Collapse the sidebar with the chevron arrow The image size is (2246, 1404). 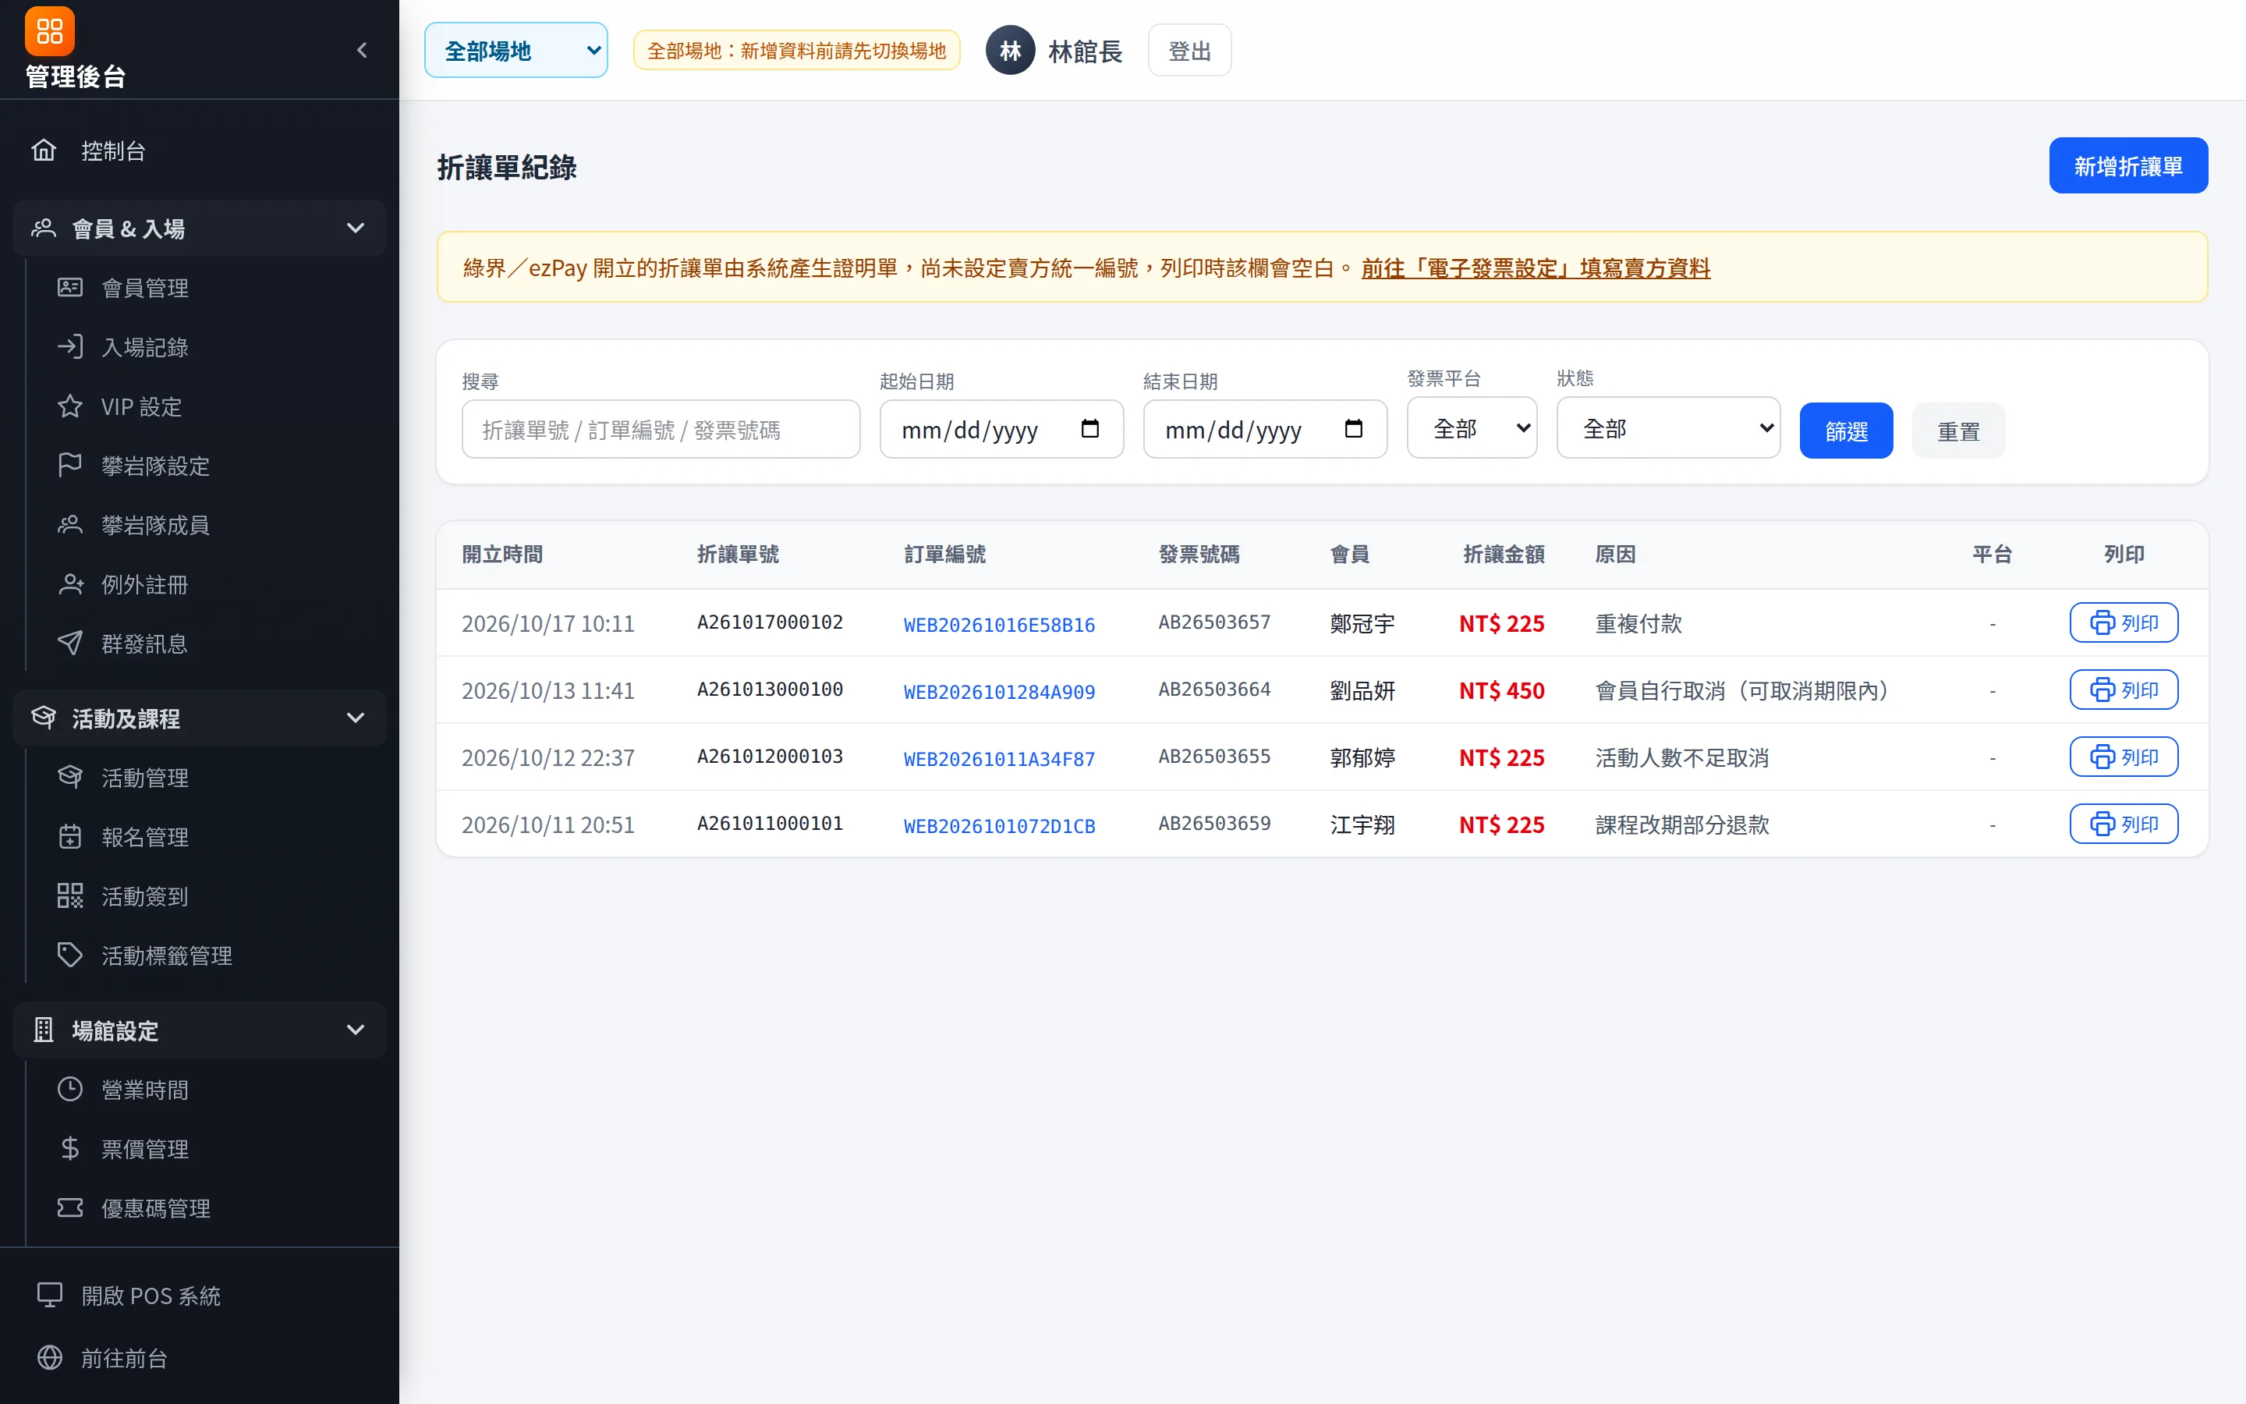pos(362,50)
